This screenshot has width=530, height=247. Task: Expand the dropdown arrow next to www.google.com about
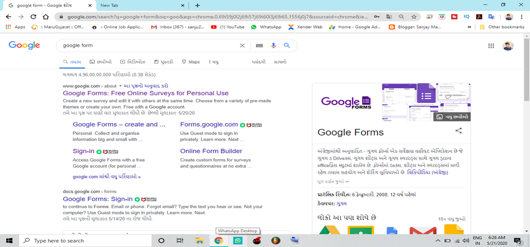120,86
